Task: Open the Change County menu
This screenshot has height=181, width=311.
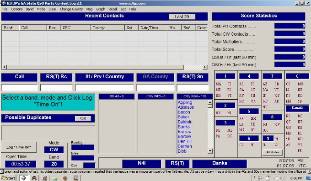Action: click(71, 9)
